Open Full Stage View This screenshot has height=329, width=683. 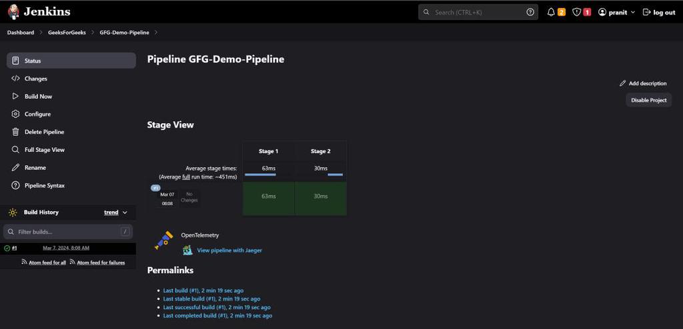tap(71, 150)
